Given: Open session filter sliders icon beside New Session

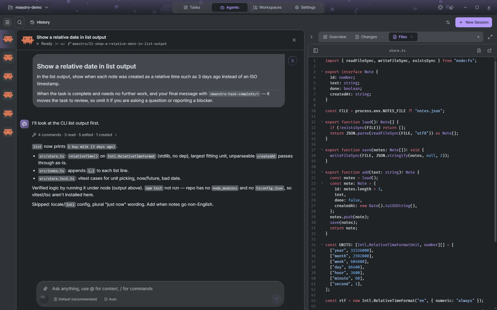Looking at the screenshot, I should point(448,22).
